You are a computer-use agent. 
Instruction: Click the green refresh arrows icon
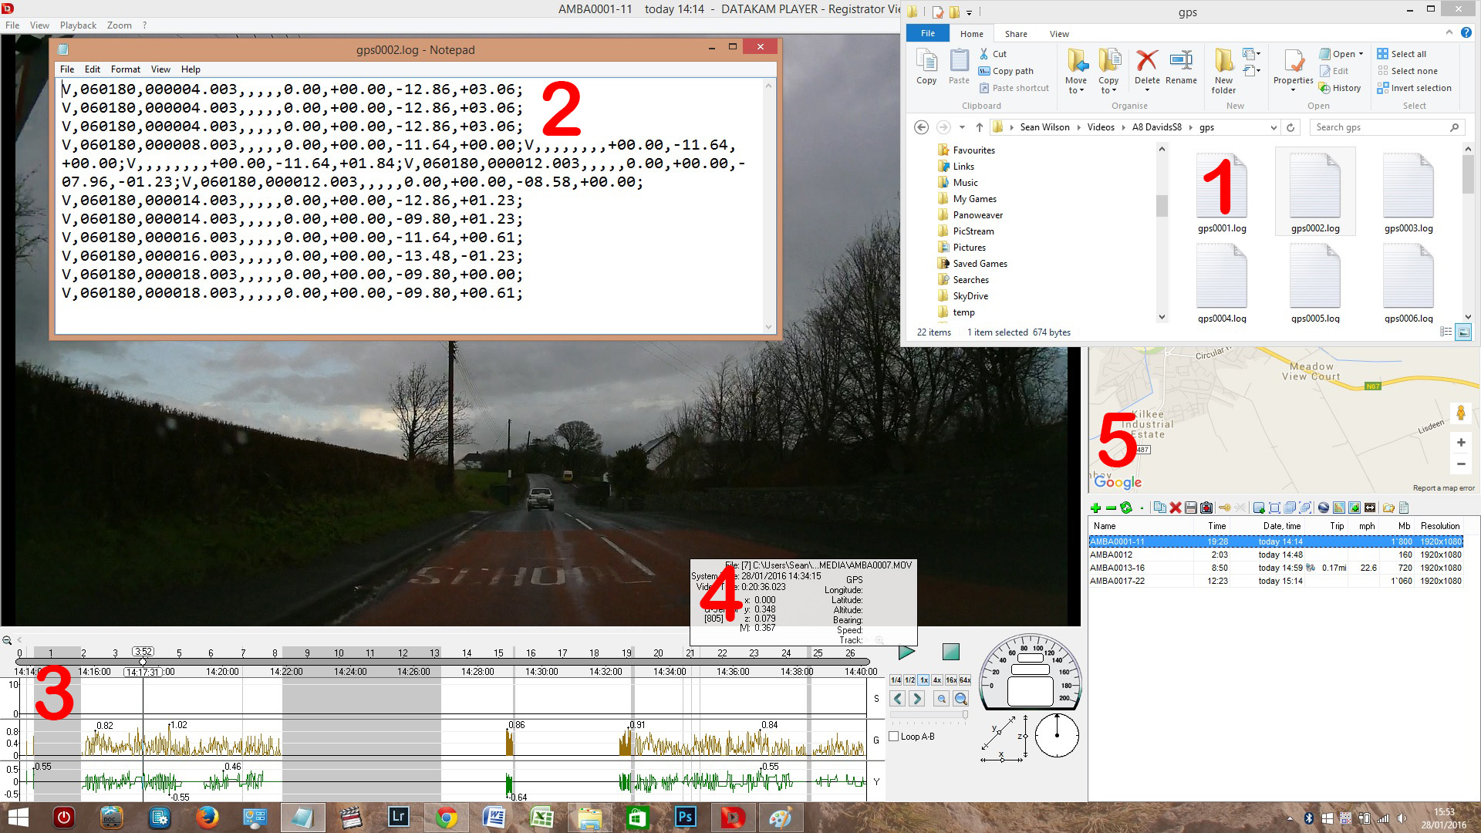coord(1126,508)
